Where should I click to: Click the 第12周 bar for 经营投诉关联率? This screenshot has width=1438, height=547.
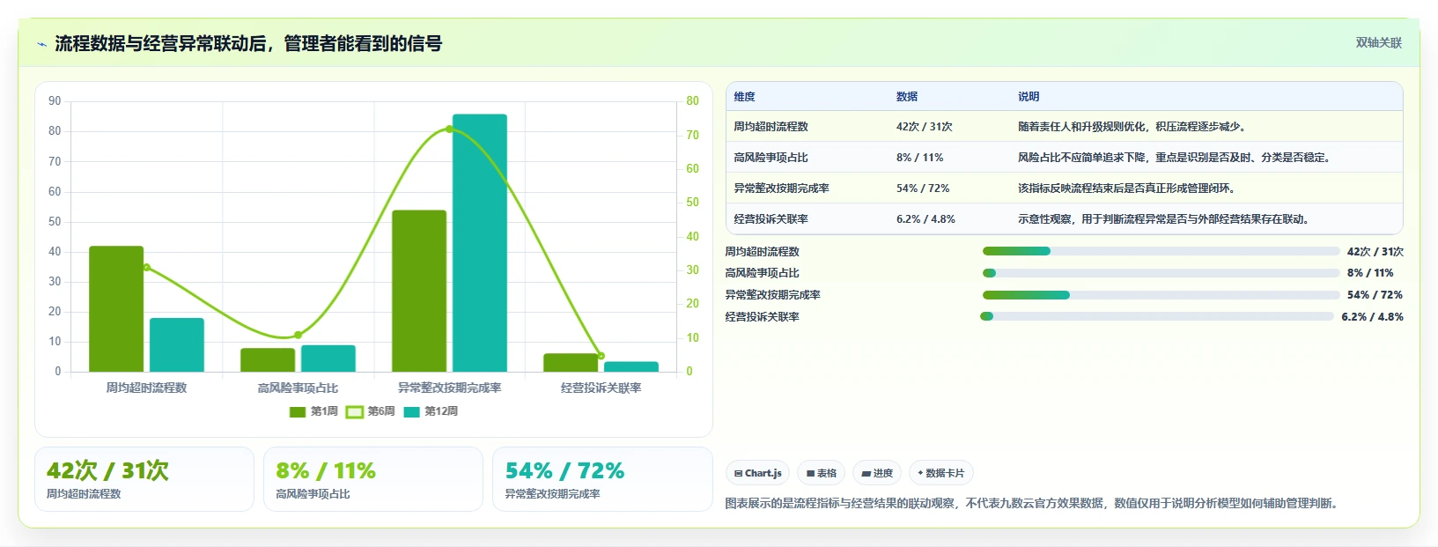[631, 366]
